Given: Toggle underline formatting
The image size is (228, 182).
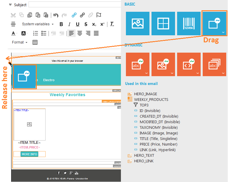Looking at the screenshot, I should coord(78,24).
